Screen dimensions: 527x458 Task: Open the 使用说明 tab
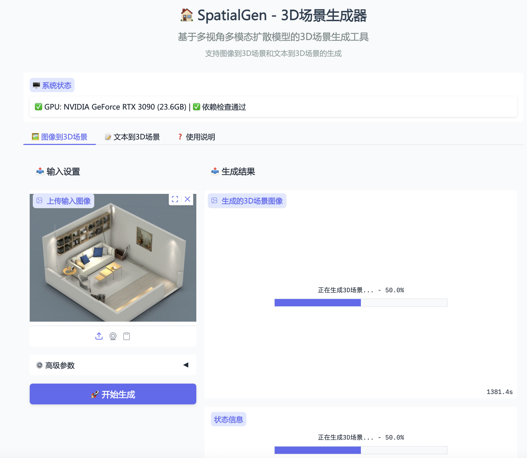coord(197,137)
